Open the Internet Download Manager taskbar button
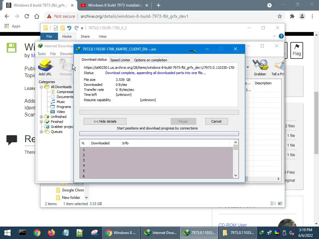The height and width of the screenshot is (239, 319). [x=160, y=233]
